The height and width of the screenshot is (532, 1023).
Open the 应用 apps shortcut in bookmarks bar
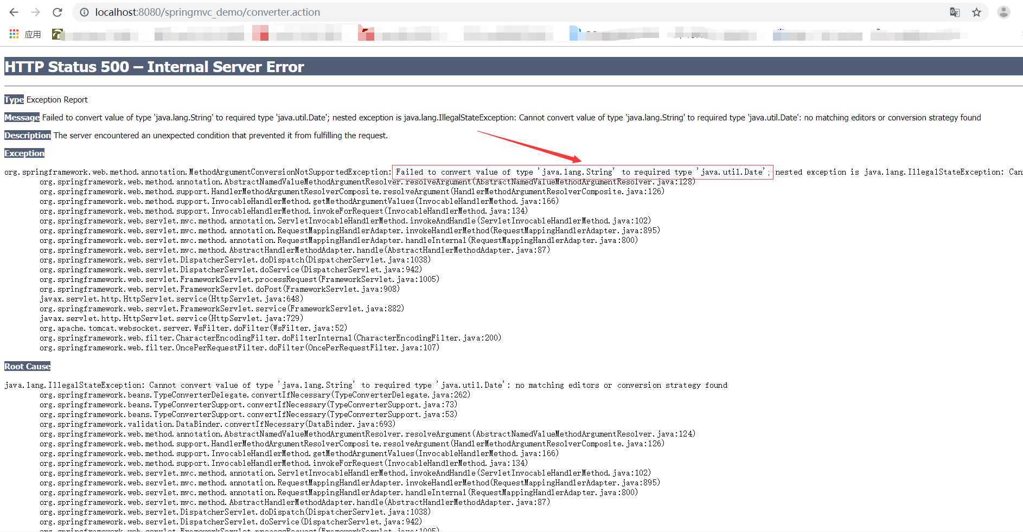(x=25, y=34)
